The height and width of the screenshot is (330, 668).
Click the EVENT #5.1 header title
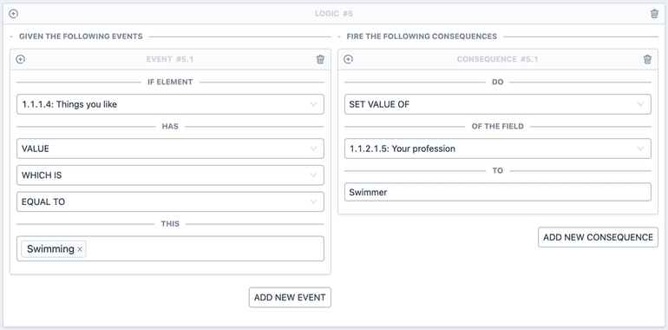point(170,59)
